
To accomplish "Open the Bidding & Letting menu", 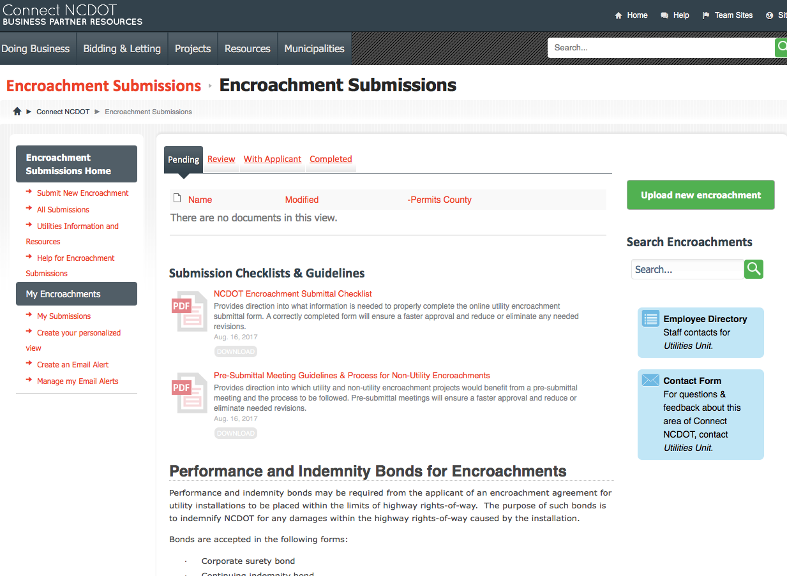I will (122, 48).
